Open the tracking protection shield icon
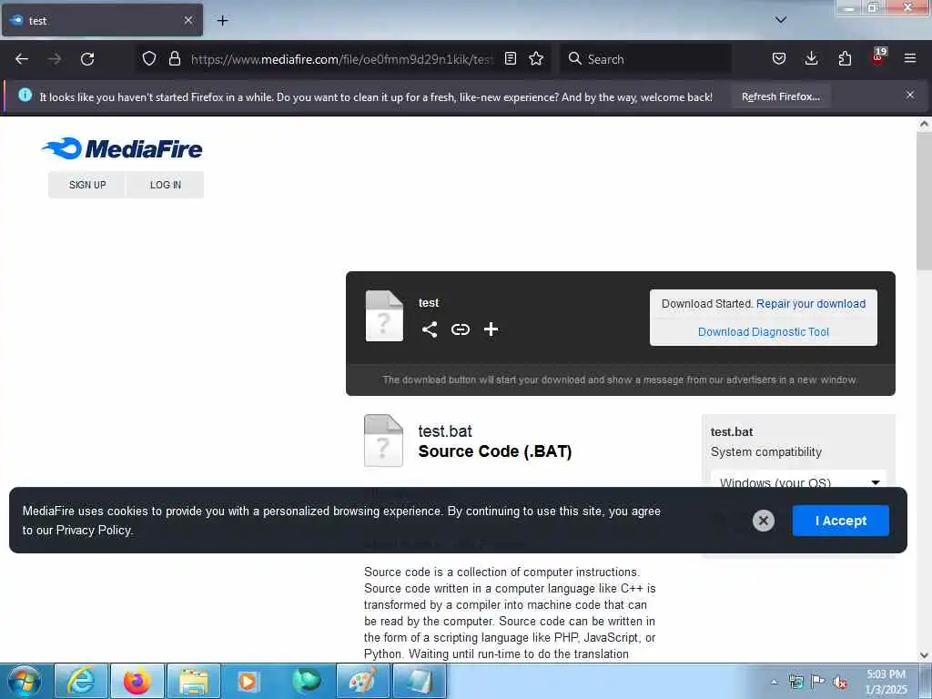 click(149, 58)
